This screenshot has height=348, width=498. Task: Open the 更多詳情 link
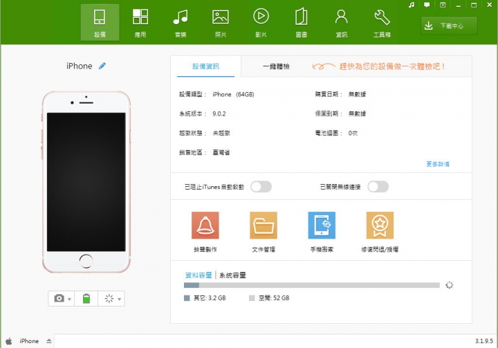click(x=438, y=164)
